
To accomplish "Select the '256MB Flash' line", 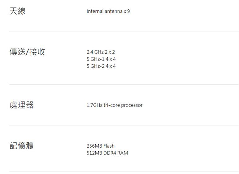I will tap(100, 146).
